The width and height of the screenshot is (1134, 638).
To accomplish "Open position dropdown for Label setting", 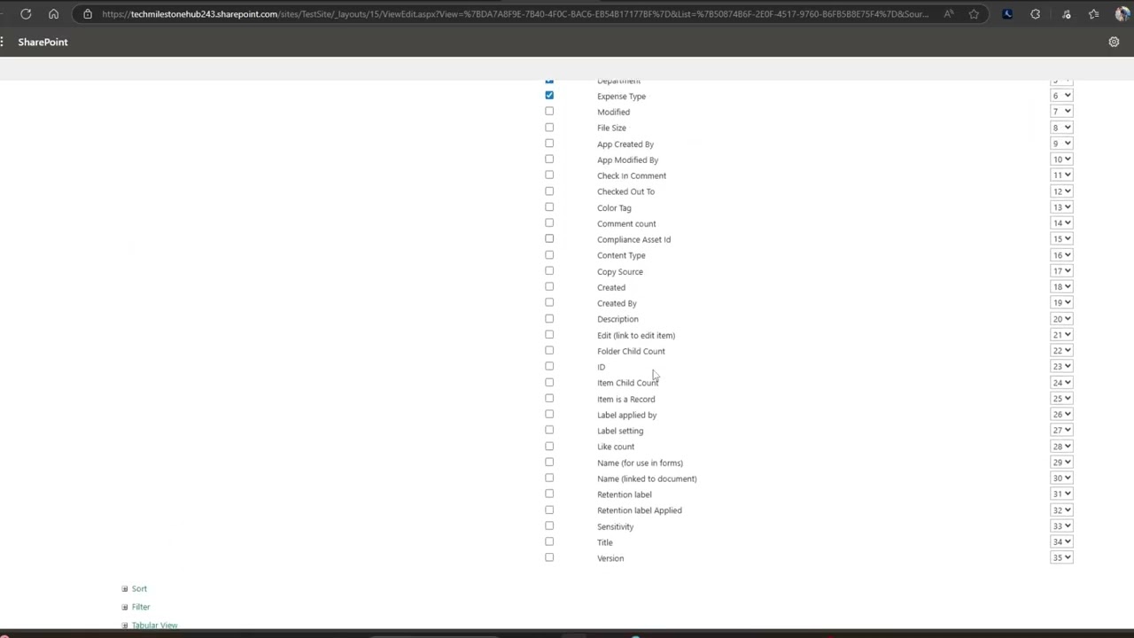I will tap(1061, 431).
